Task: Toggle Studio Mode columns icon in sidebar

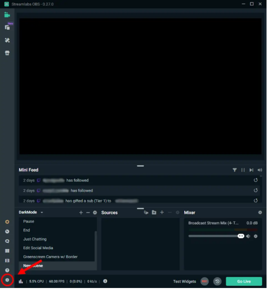Action: 7,261
